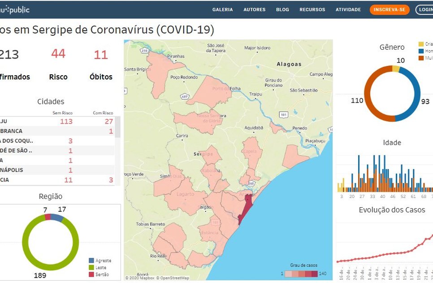The height and width of the screenshot is (283, 433).
Task: Click the highway 407 shield on the map
Action: (x=185, y=97)
